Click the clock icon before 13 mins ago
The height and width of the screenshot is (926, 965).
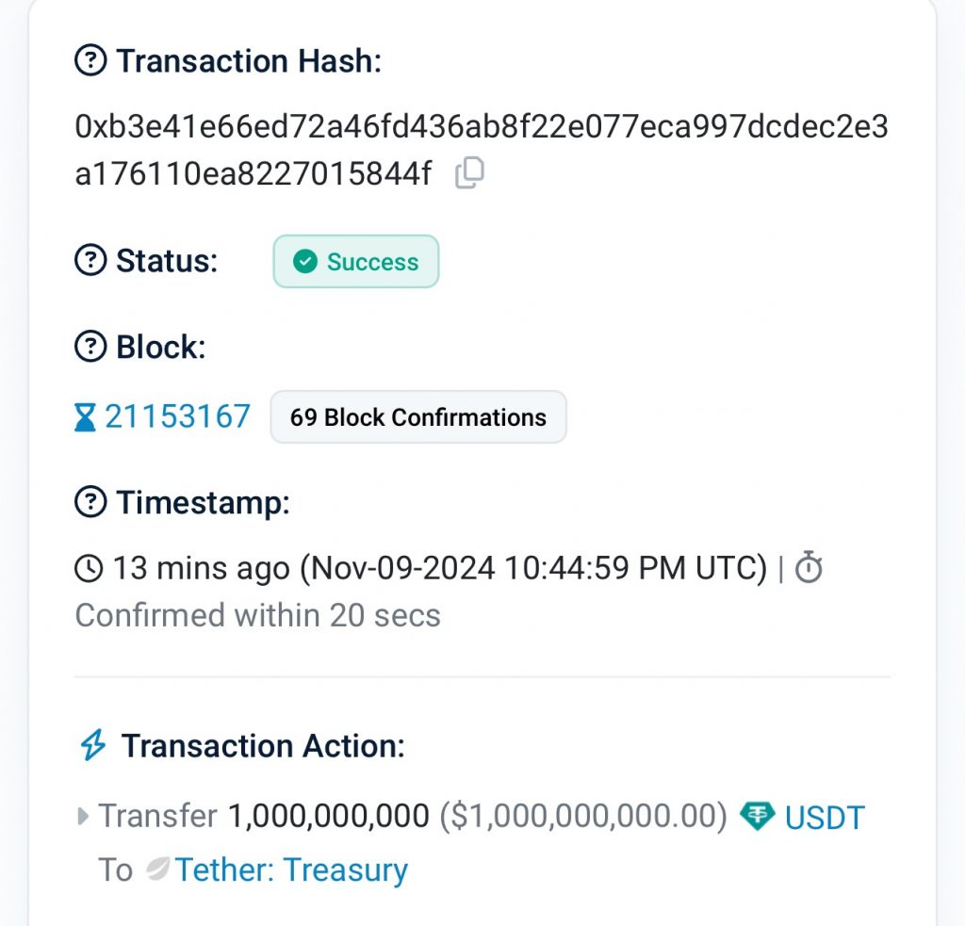90,569
